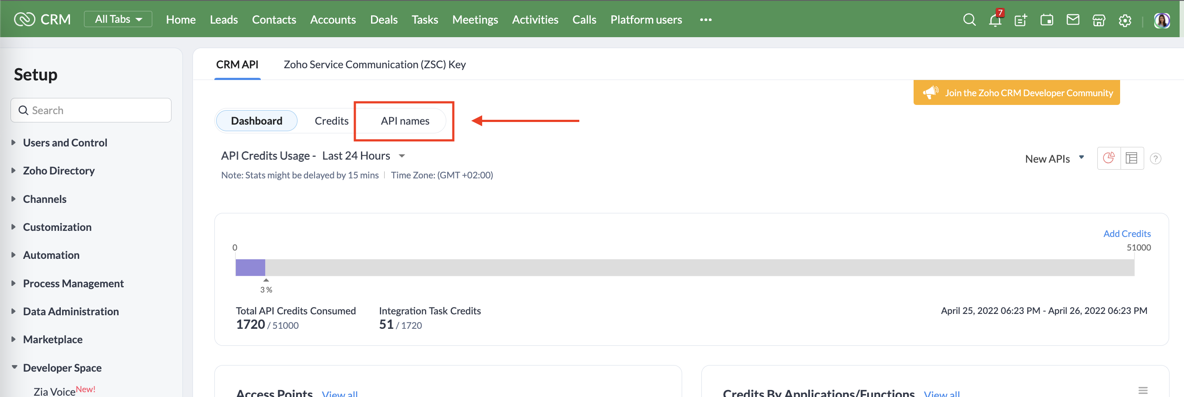Open the Home tab

(x=181, y=20)
